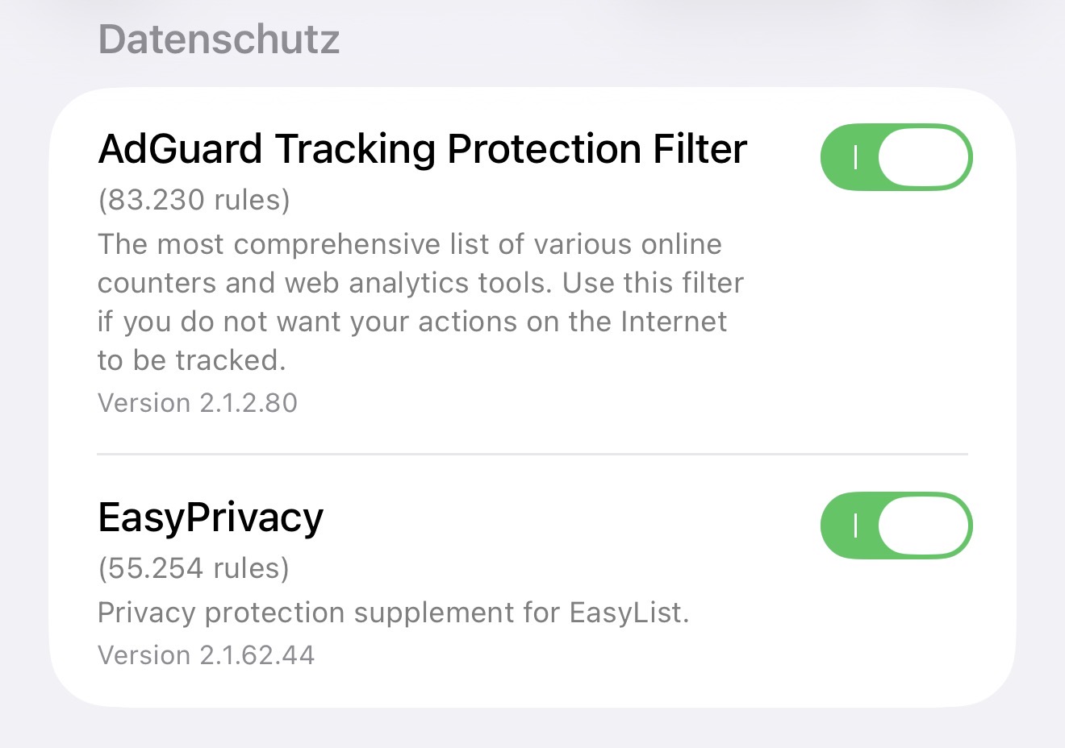
Task: Tap the "Privacy protection supplement" description
Action: coord(393,613)
